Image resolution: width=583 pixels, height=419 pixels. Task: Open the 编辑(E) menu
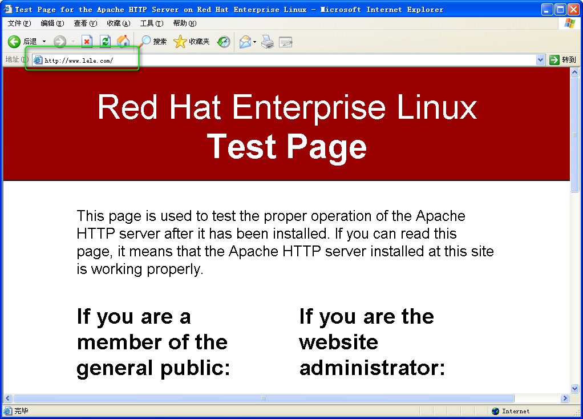[x=52, y=23]
